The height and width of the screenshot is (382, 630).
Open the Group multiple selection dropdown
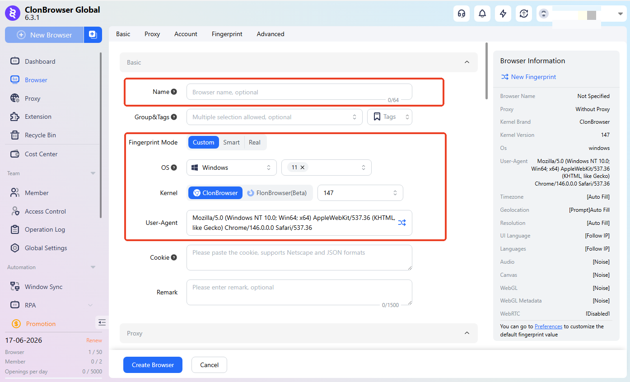click(x=275, y=117)
